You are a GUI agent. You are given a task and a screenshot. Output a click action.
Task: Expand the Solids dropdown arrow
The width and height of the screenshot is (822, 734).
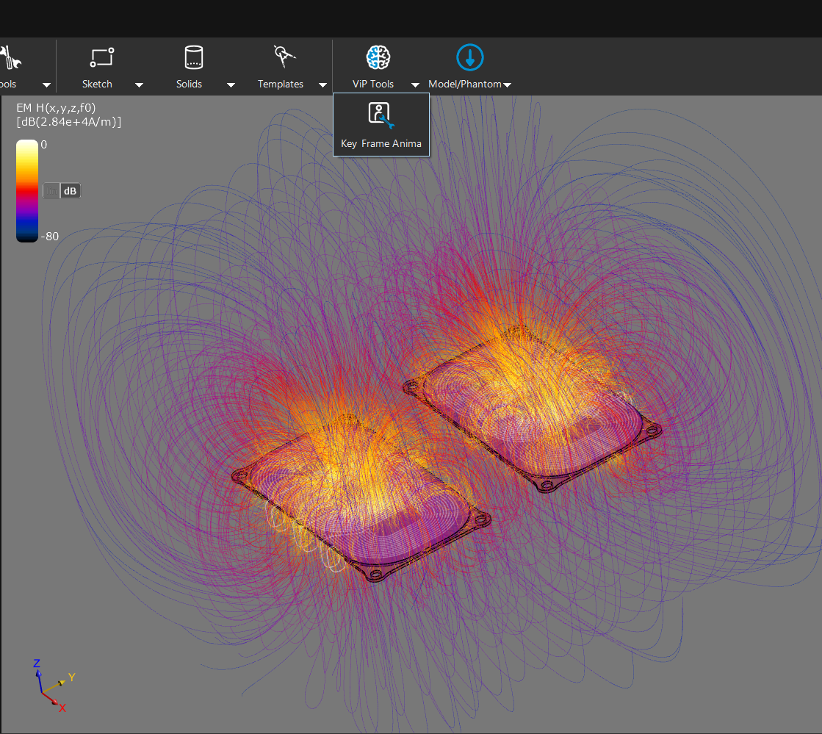point(231,85)
